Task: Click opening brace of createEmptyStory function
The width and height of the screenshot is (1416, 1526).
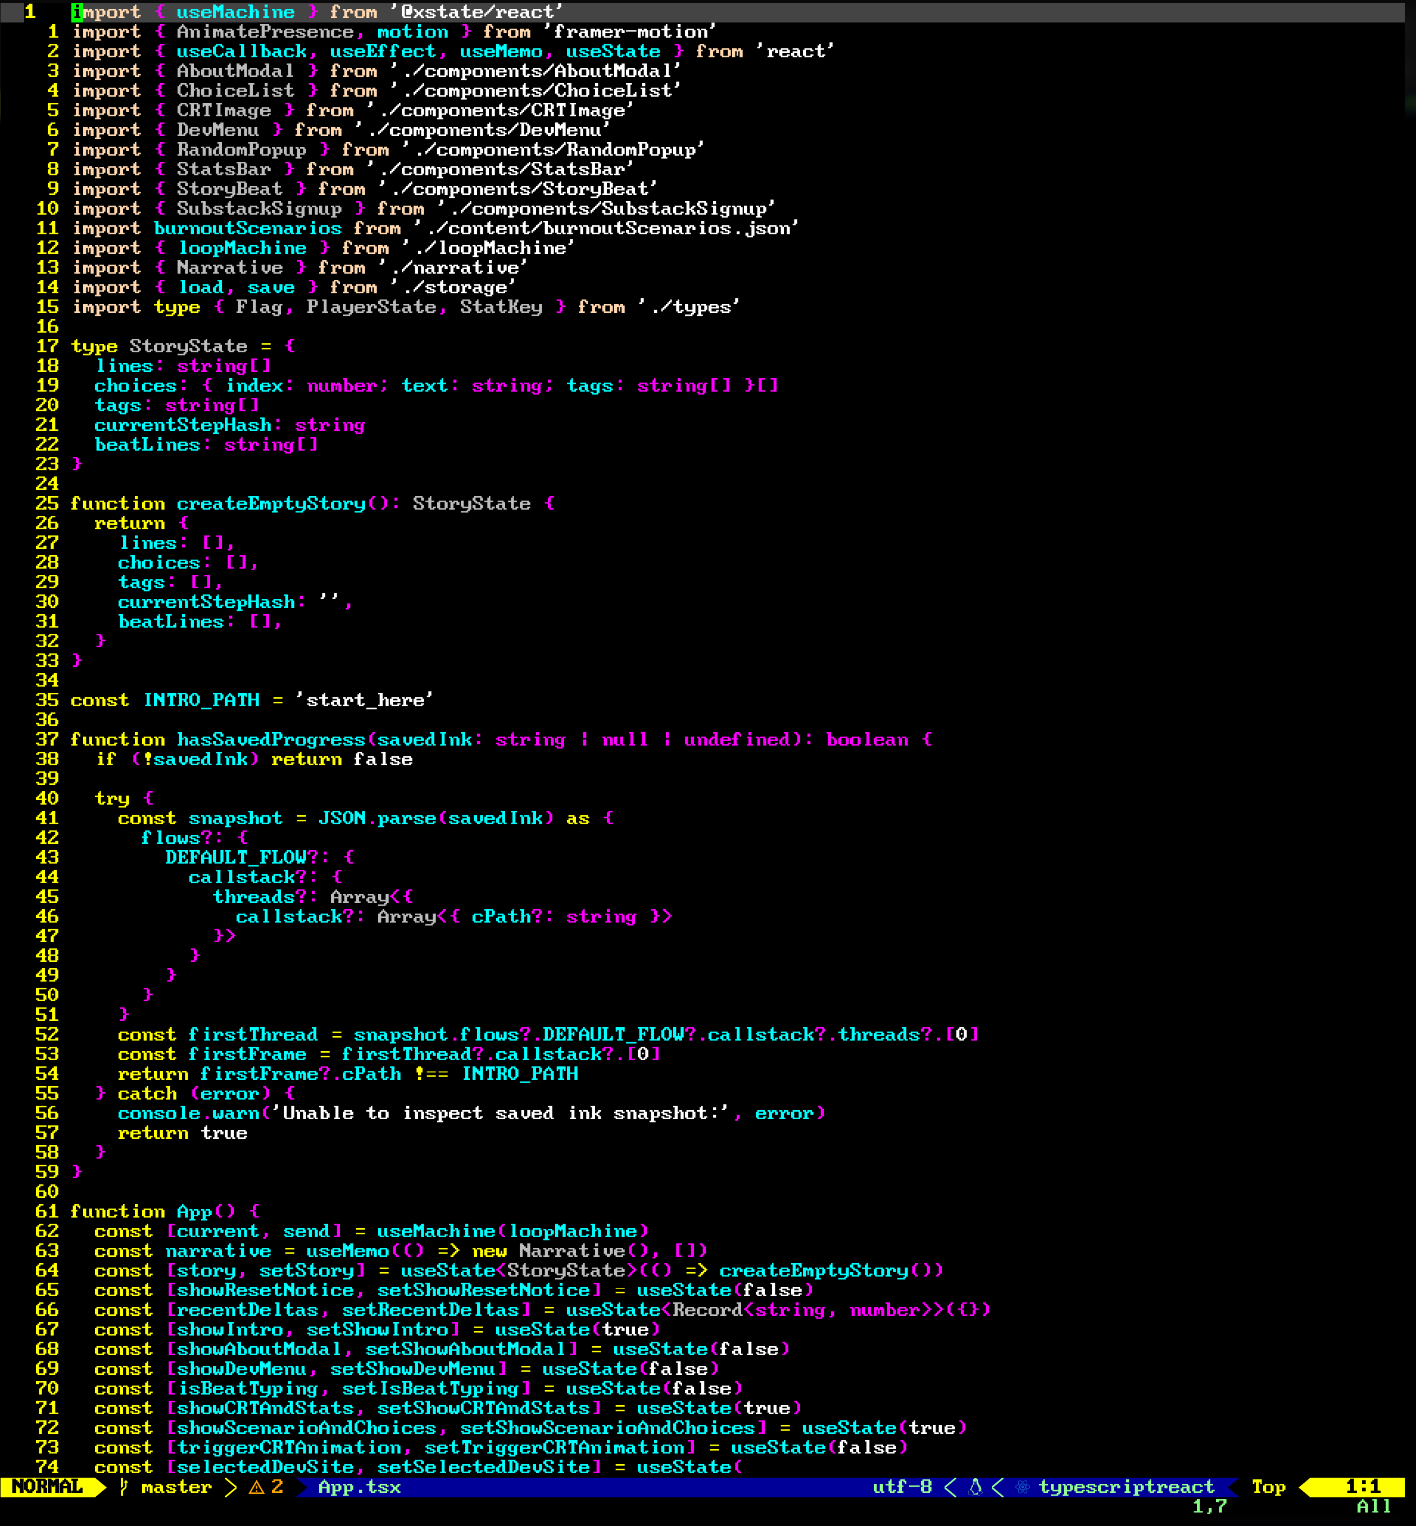Action: pyautogui.click(x=550, y=503)
